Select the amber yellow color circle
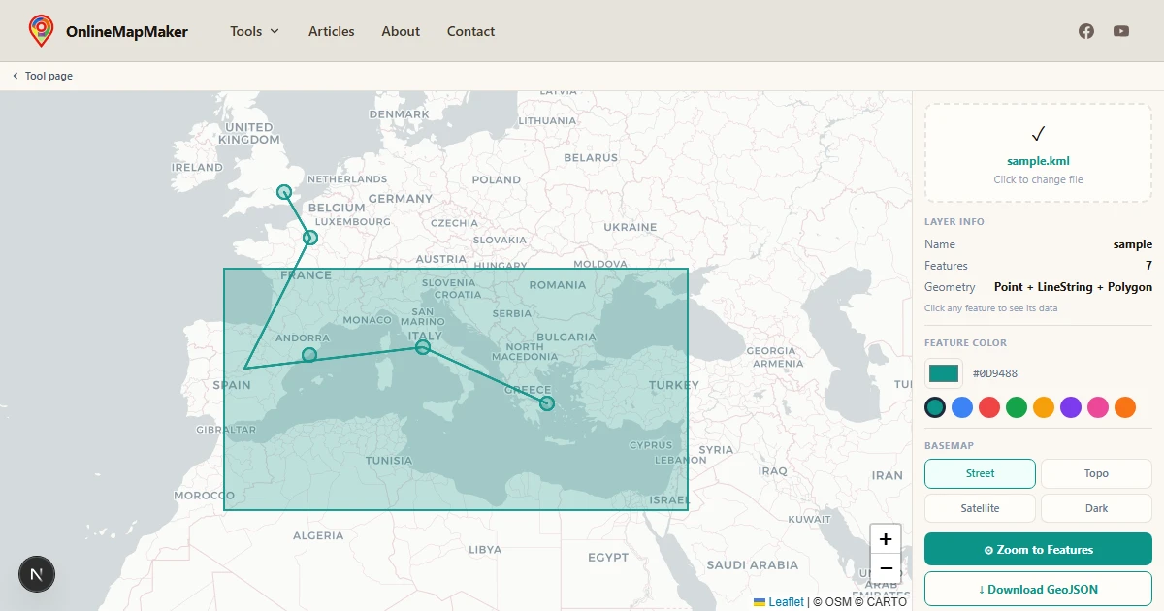The image size is (1164, 611). point(1044,407)
